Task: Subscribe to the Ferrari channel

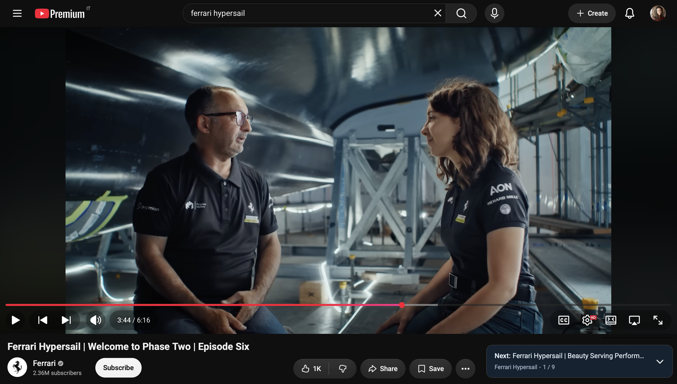Action: tap(118, 367)
